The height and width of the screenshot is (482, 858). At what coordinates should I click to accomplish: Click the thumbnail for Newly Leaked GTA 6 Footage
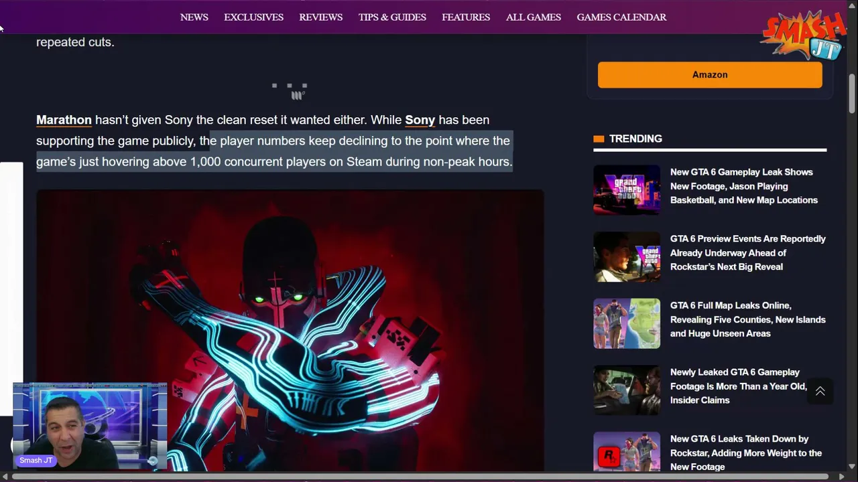(x=627, y=390)
